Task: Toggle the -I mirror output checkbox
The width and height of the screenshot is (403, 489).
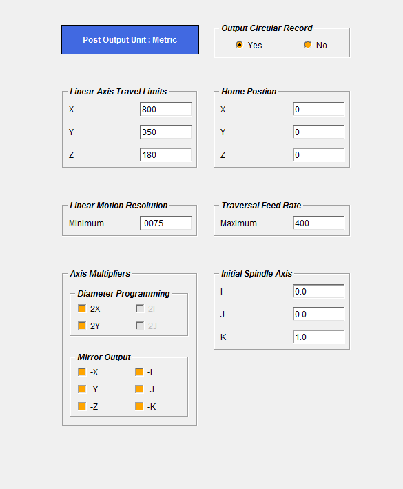Action: pos(139,372)
